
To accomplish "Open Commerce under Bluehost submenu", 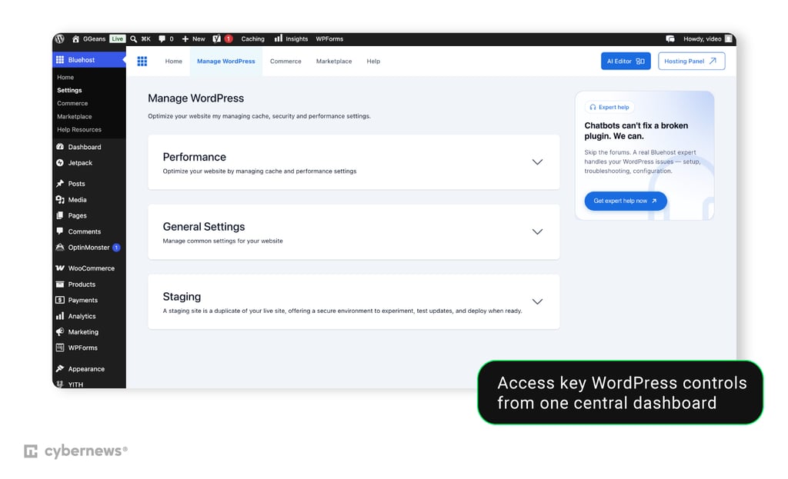I will pyautogui.click(x=72, y=104).
